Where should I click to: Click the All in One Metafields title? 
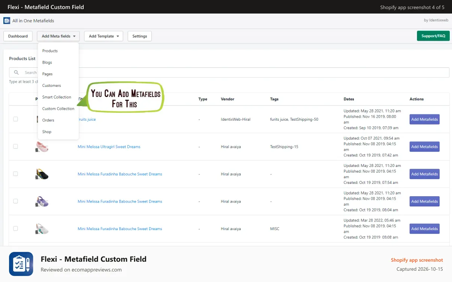point(33,21)
